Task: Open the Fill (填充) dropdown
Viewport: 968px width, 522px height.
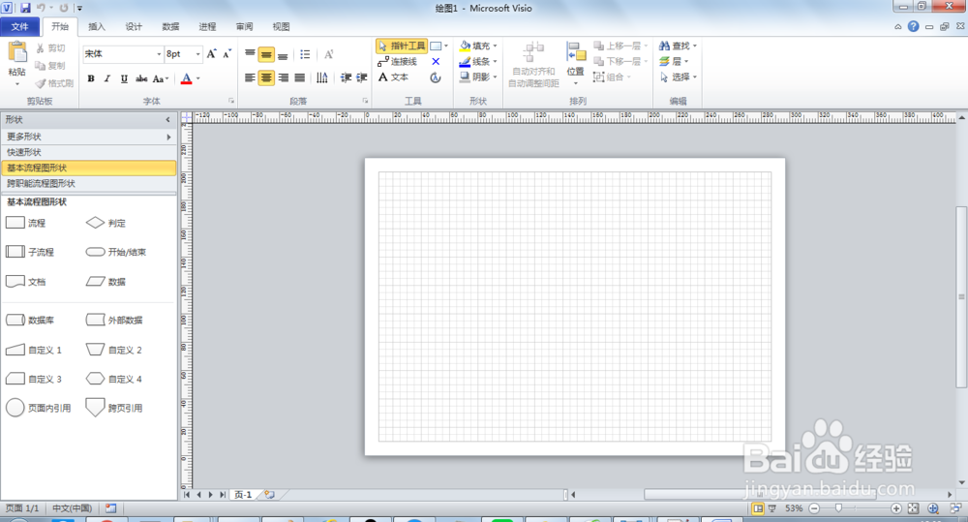Action: pos(478,46)
